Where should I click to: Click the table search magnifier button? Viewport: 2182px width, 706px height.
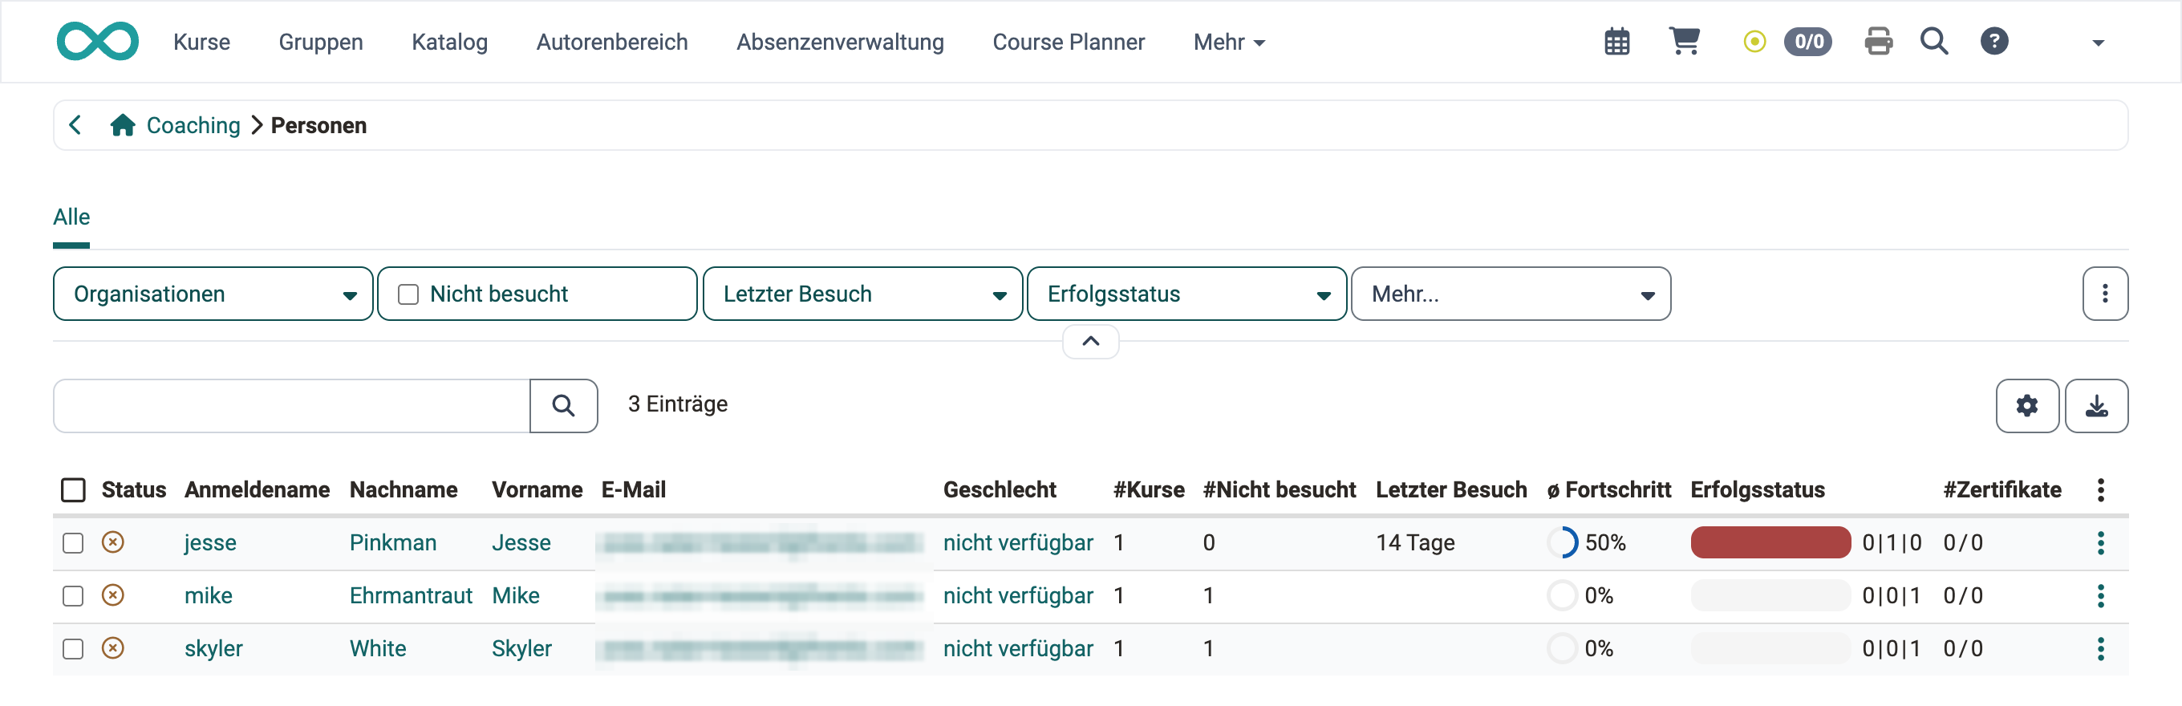tap(563, 406)
